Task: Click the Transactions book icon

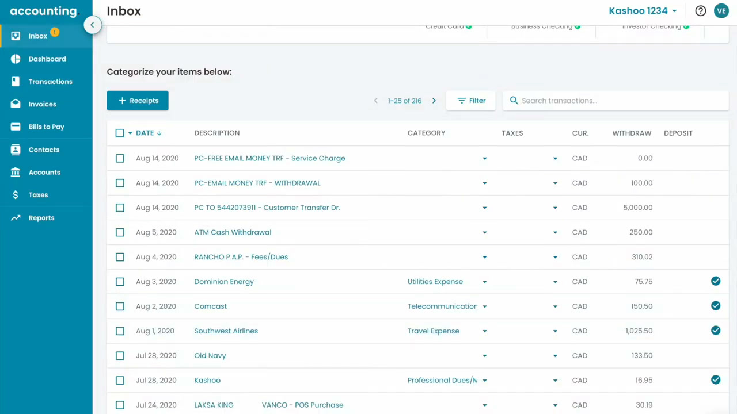Action: coord(16,82)
